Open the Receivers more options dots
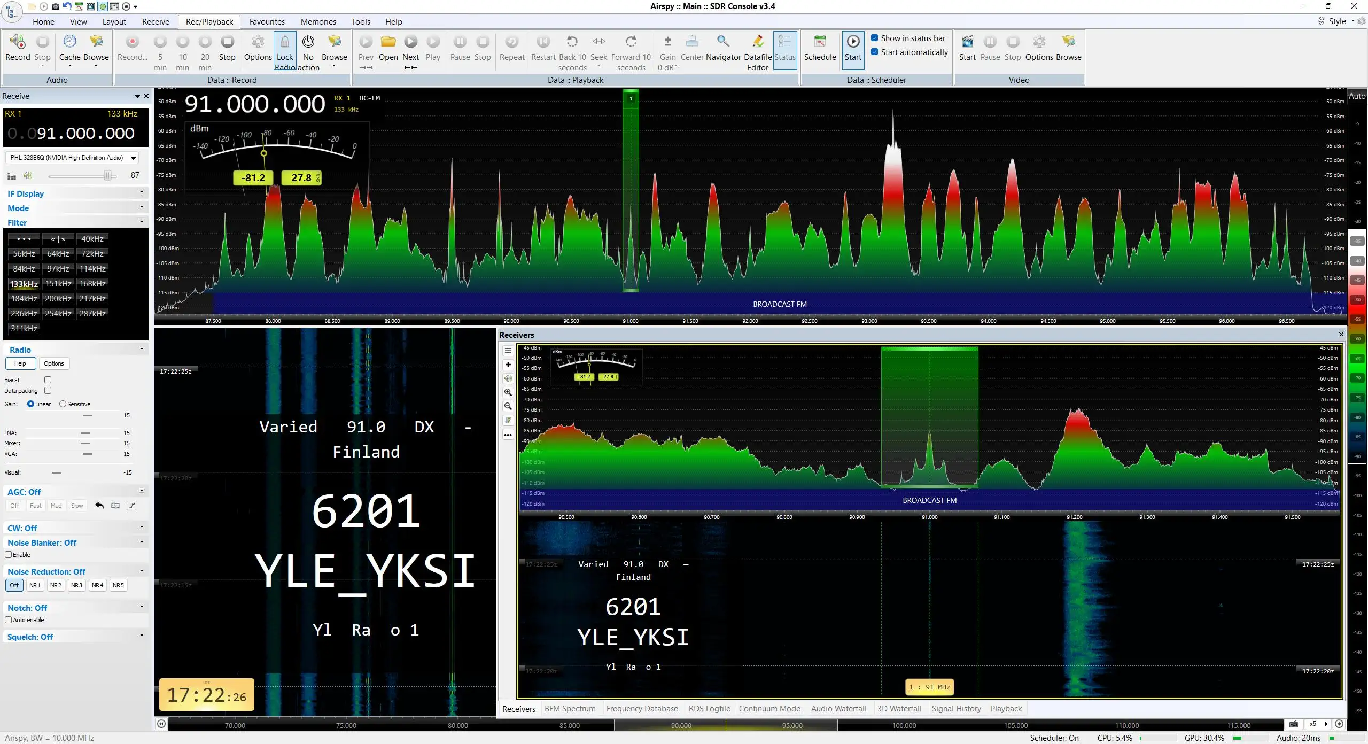Image resolution: width=1368 pixels, height=744 pixels. (508, 435)
